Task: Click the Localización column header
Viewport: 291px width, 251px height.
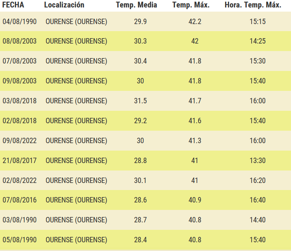Action: click(64, 5)
